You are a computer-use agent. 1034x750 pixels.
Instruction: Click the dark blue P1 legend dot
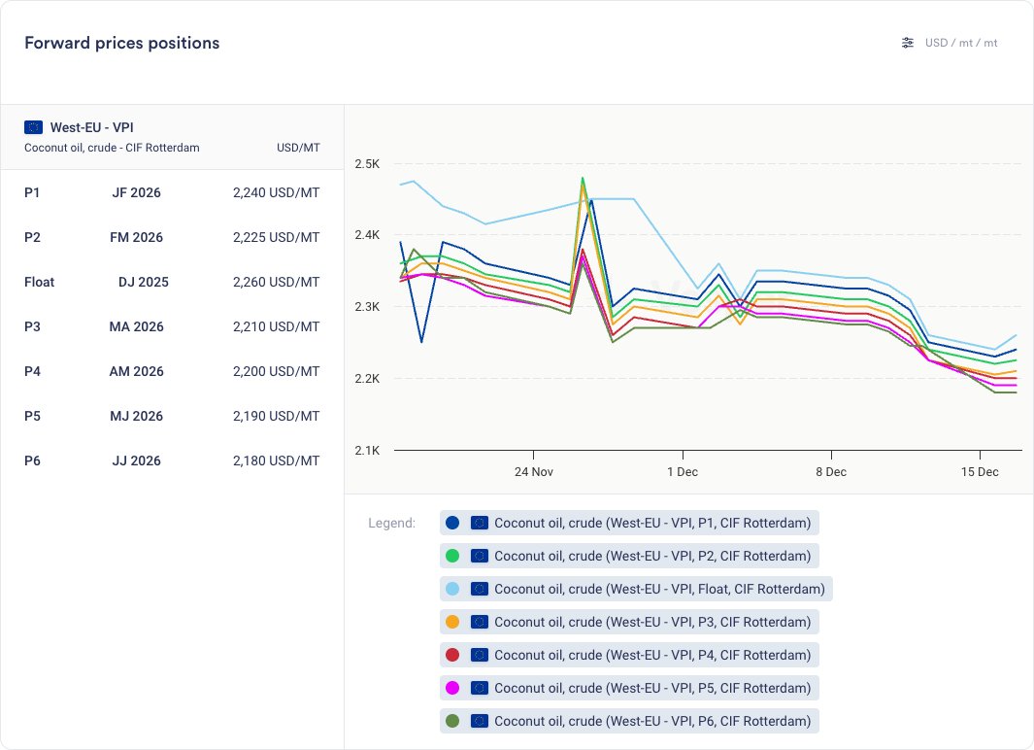click(451, 523)
